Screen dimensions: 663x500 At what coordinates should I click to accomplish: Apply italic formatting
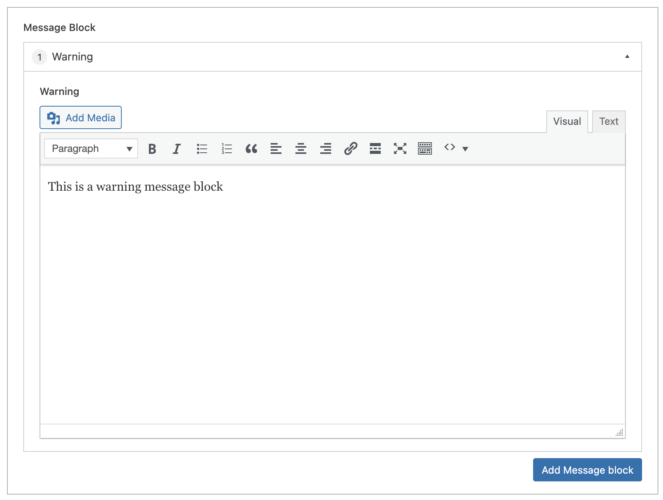(x=177, y=149)
